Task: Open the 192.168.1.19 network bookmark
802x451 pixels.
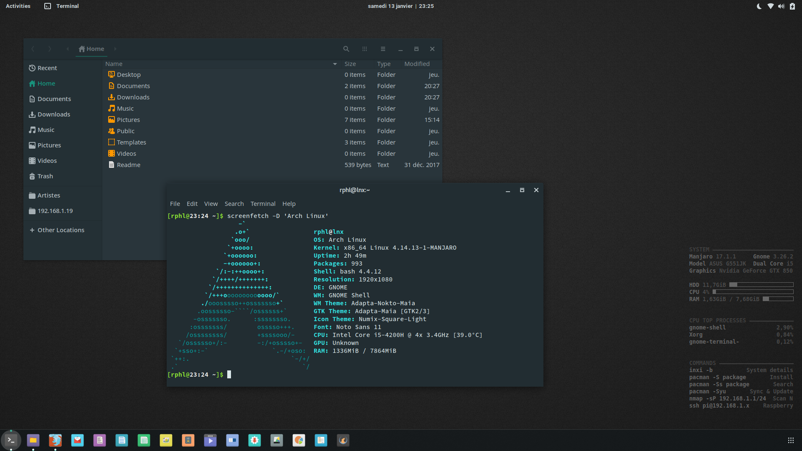Action: point(55,211)
